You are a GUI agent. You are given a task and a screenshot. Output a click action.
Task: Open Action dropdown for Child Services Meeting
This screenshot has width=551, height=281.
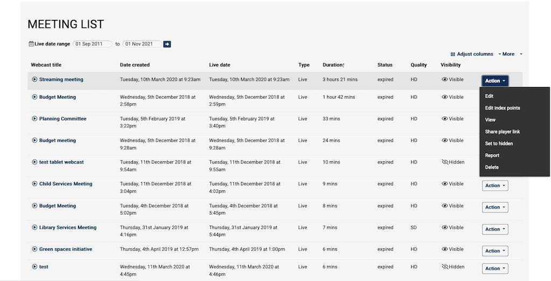(495, 185)
